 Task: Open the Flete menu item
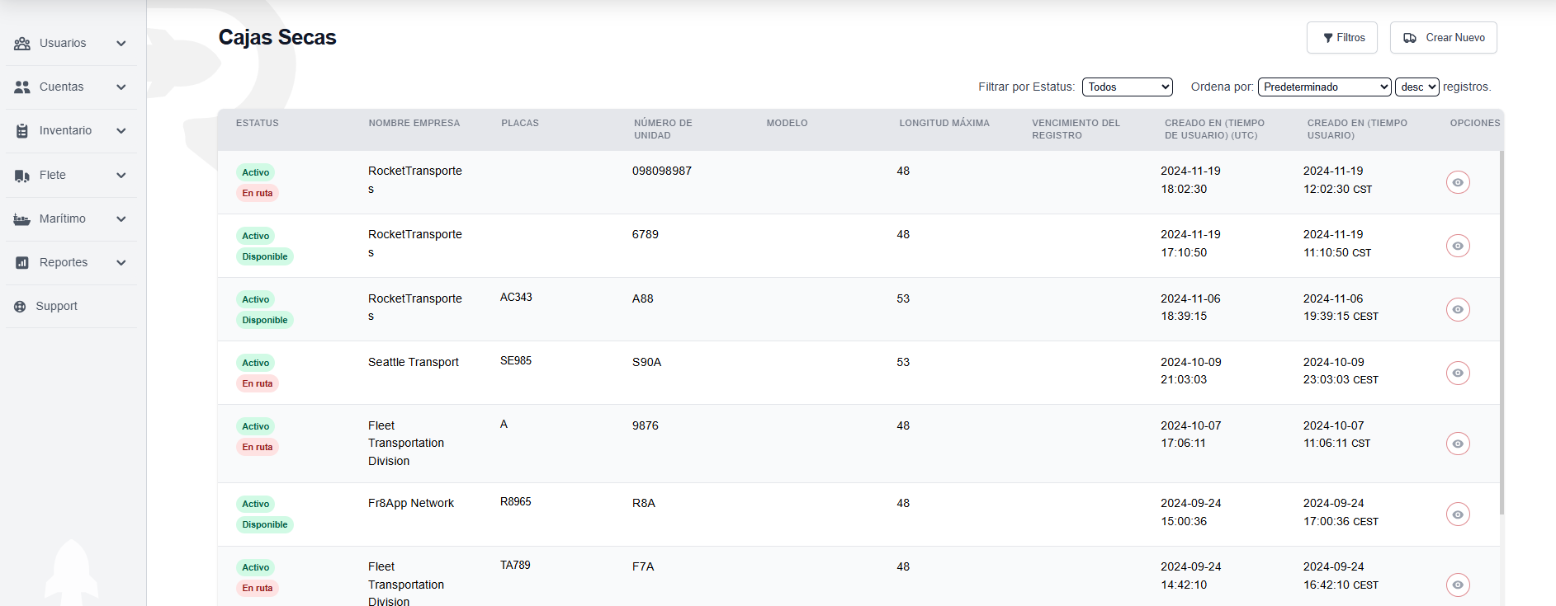[53, 176]
